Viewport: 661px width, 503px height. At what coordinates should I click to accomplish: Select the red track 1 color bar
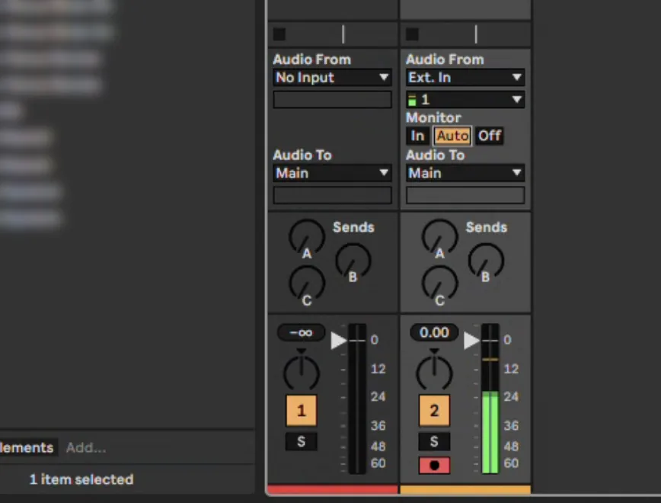(333, 489)
